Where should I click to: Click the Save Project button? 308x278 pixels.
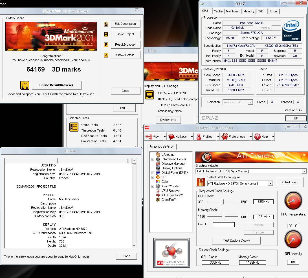pos(125,34)
